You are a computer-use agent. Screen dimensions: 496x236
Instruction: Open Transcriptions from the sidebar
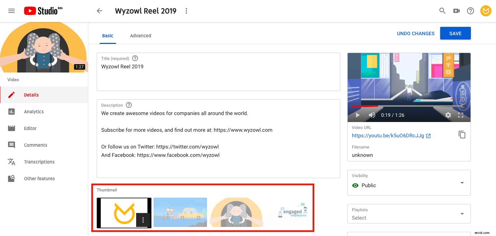pos(39,162)
